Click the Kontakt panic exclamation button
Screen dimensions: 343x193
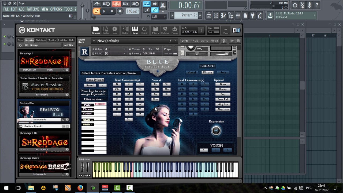pyautogui.click(x=201, y=30)
